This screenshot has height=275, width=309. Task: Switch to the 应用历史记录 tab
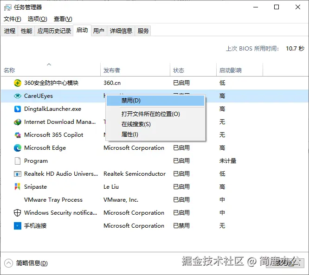[54, 31]
